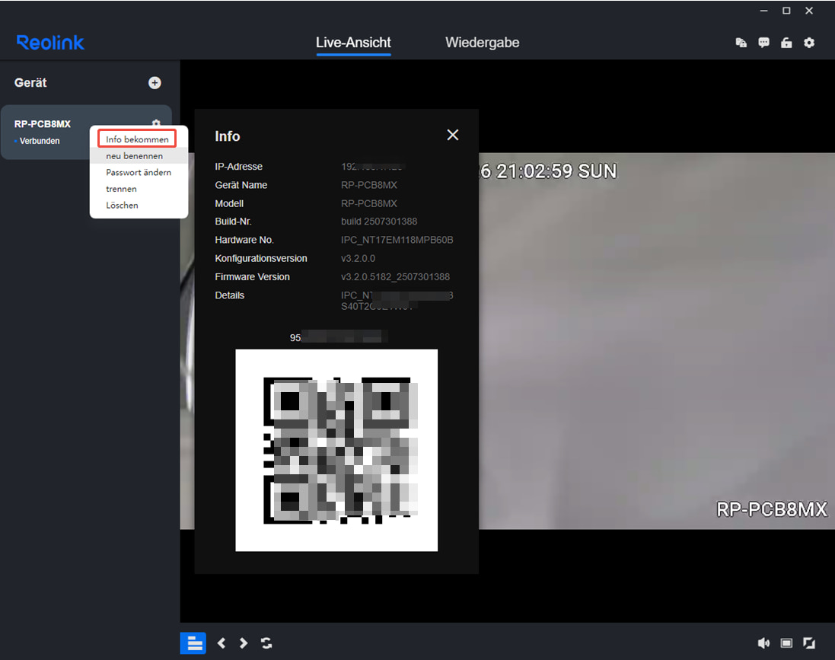This screenshot has width=835, height=660.
Task: Click the Verbunden status text
Action: coord(40,141)
